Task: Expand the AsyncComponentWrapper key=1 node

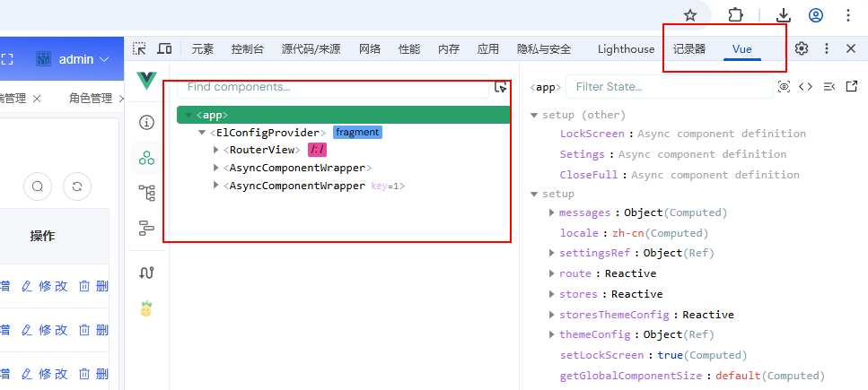Action: (216, 186)
